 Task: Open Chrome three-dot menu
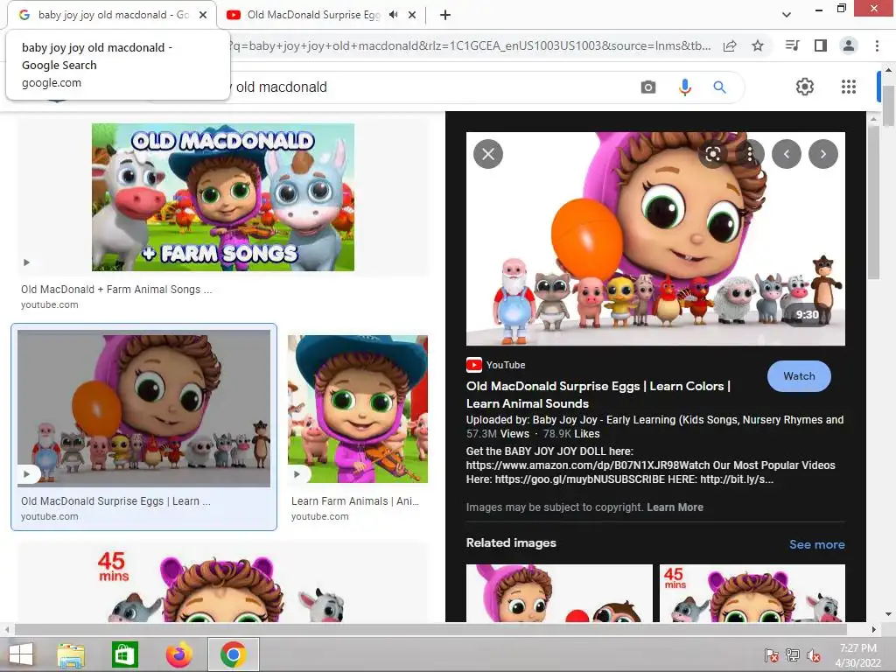(877, 45)
